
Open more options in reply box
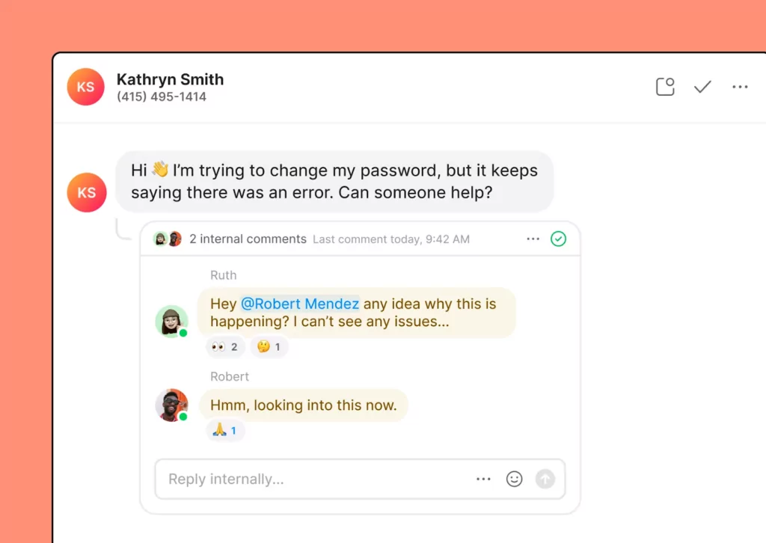click(x=484, y=479)
